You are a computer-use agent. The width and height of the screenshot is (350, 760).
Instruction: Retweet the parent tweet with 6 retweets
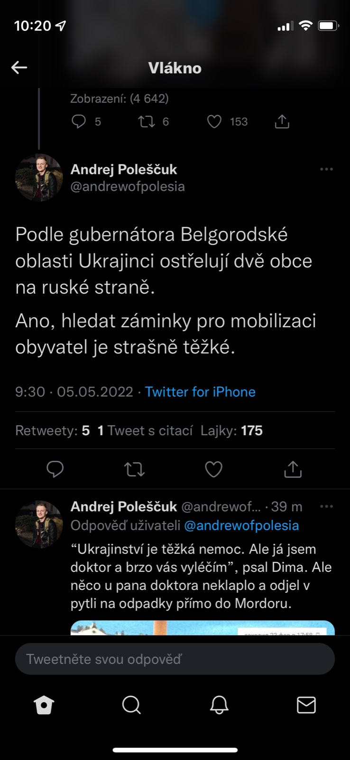coord(147,122)
